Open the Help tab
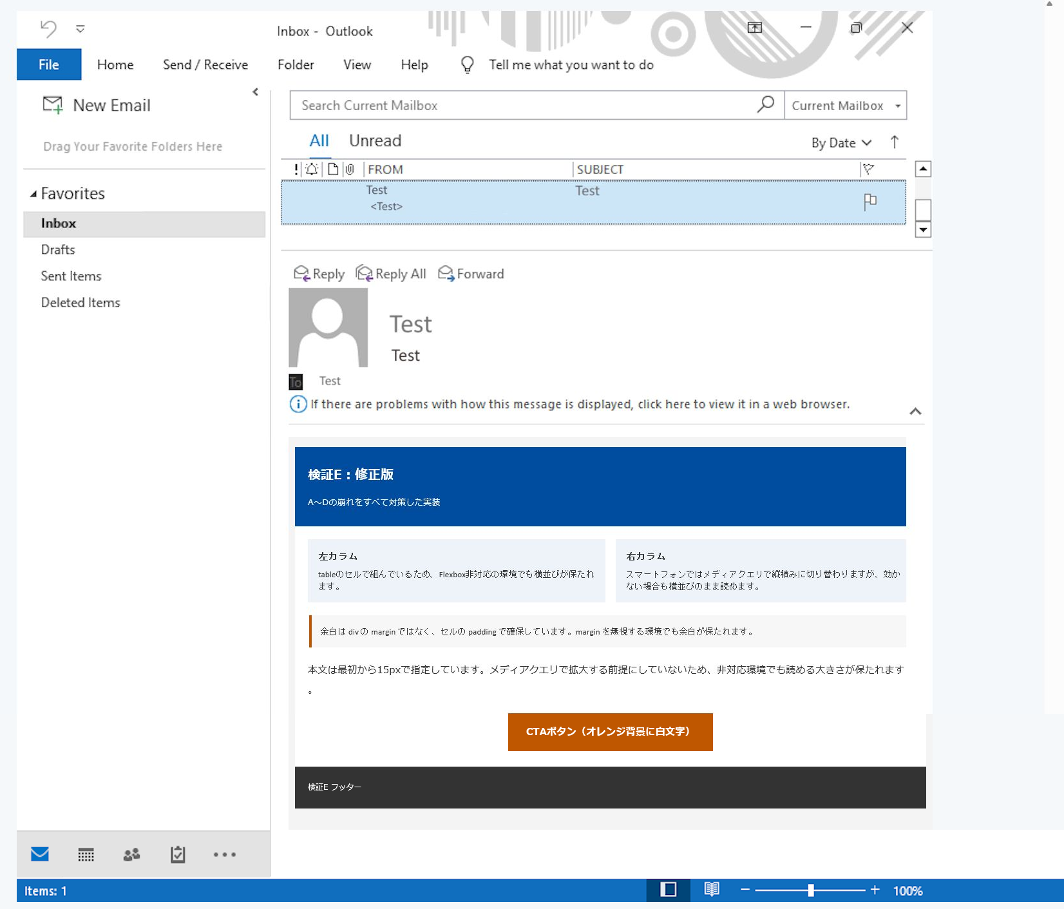1064x909 pixels. coord(414,64)
